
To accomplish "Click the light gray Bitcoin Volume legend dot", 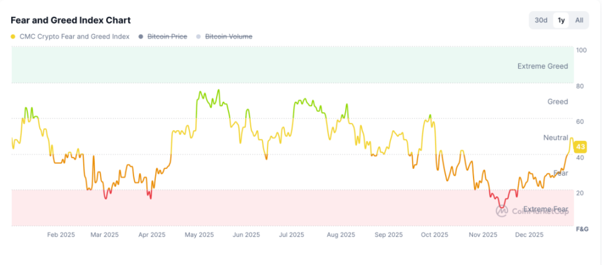I will tap(199, 37).
